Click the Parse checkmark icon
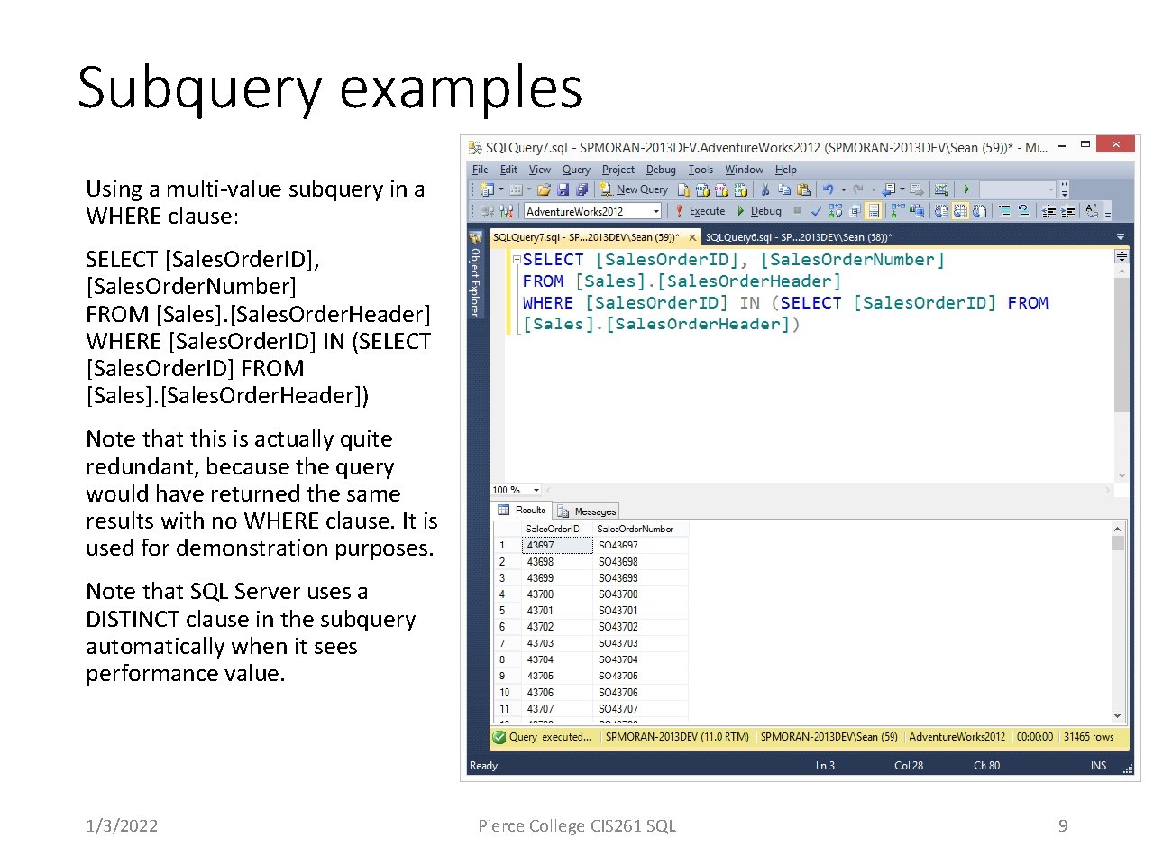1154x866 pixels. [816, 211]
